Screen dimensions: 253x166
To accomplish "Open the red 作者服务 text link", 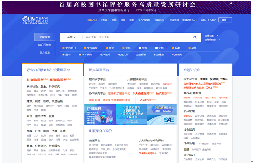I will click(95, 100).
